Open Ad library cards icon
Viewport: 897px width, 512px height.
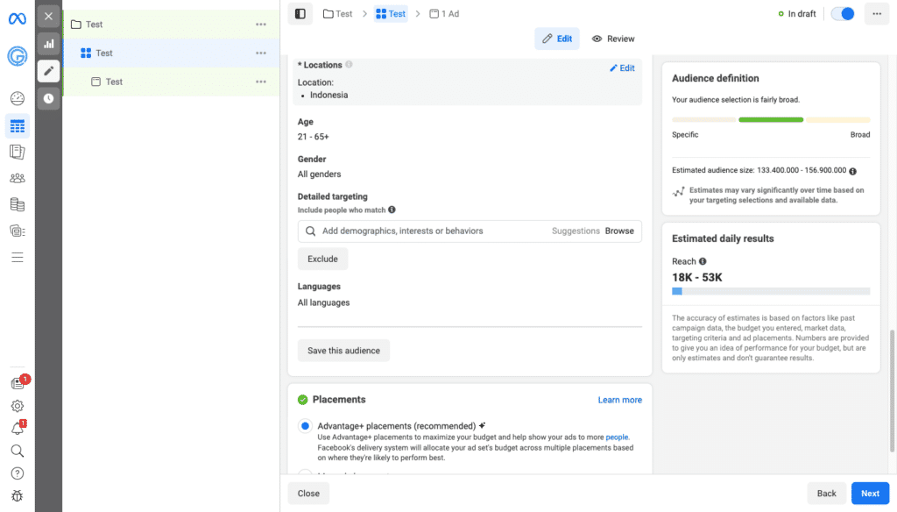click(x=18, y=231)
